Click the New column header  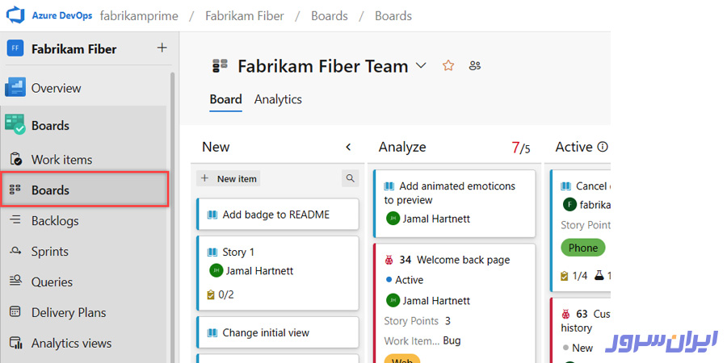(216, 148)
